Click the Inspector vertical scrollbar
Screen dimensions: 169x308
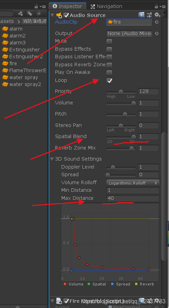point(164,196)
